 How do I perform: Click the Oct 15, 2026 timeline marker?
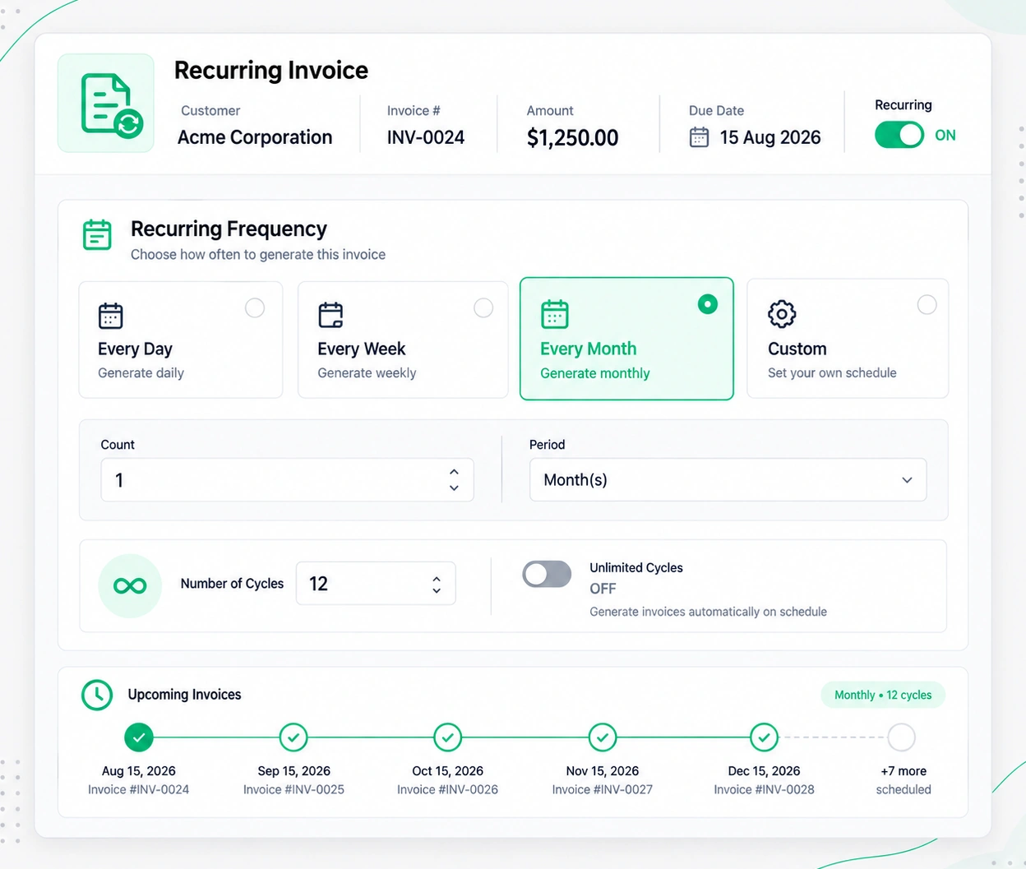[447, 737]
